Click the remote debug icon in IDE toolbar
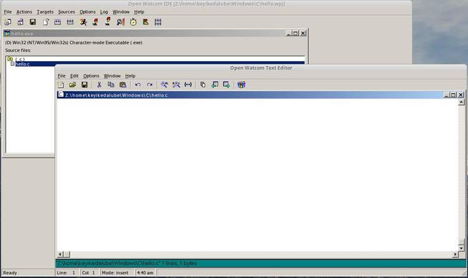This screenshot has height=278, width=468. [x=108, y=21]
